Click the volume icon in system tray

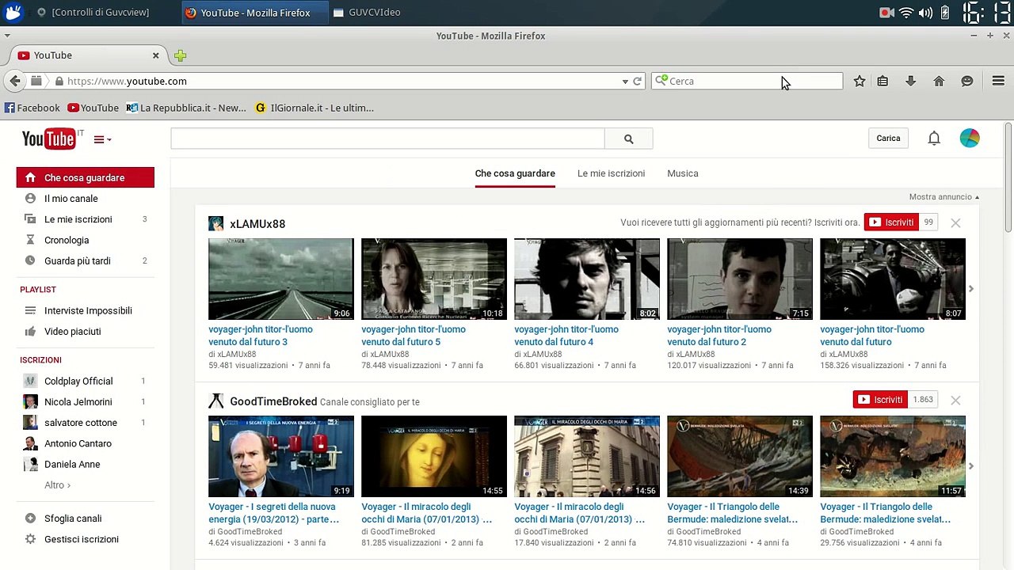[925, 13]
